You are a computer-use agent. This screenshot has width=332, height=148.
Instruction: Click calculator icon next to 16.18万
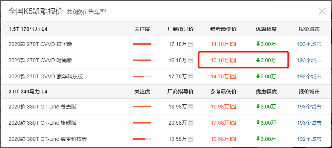[x=190, y=61]
